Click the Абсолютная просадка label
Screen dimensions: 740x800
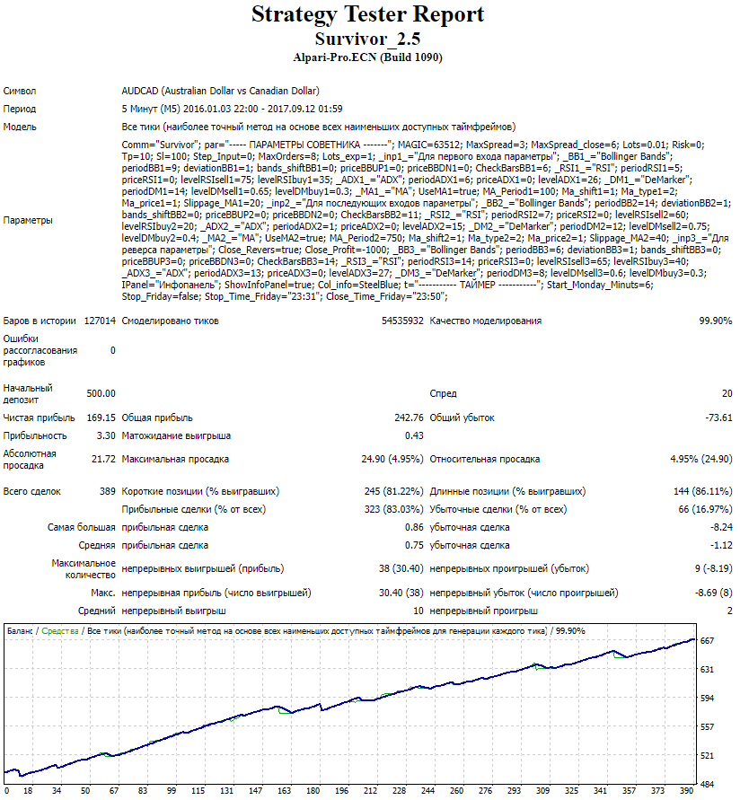tap(30, 460)
